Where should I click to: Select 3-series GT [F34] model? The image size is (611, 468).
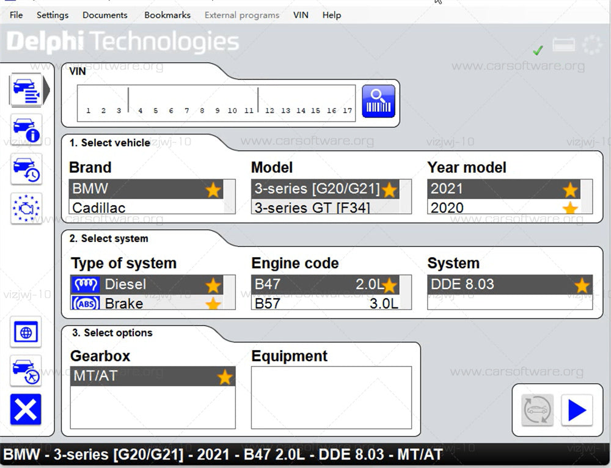[325, 207]
